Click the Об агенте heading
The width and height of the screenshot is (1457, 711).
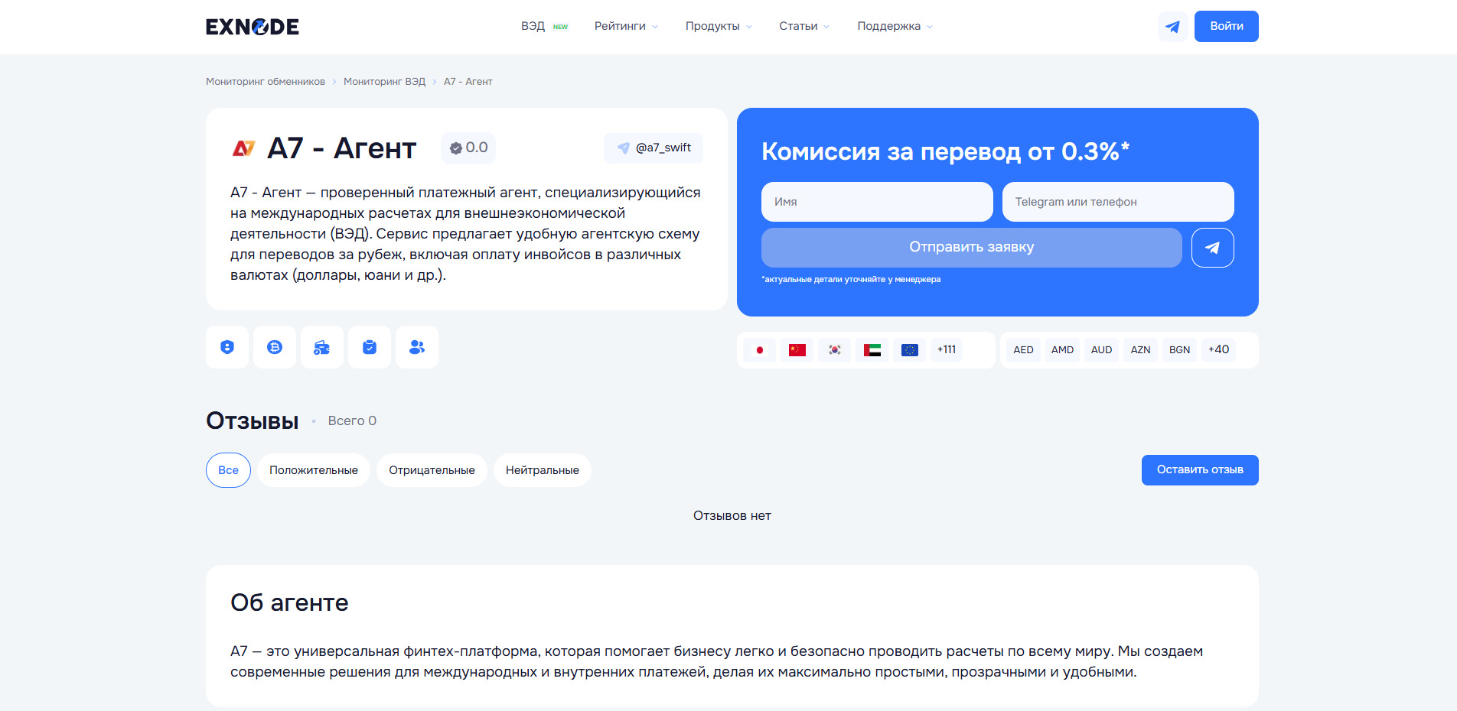pyautogui.click(x=289, y=603)
